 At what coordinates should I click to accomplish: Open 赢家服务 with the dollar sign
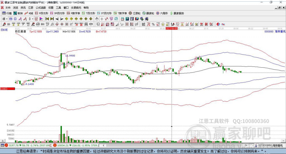click(177, 13)
